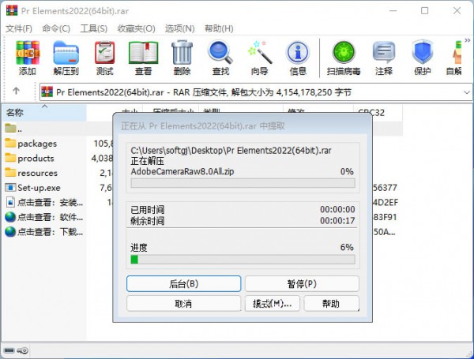Open the View (查看) book icon
474x359 pixels.
(x=143, y=53)
